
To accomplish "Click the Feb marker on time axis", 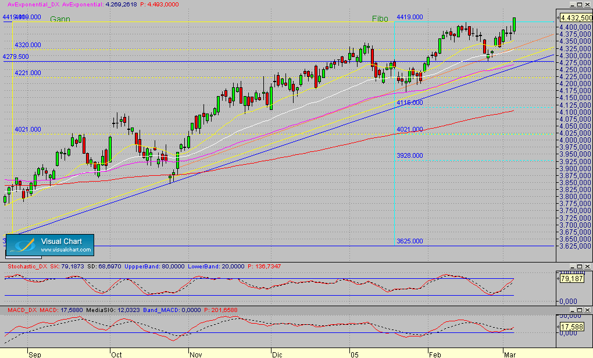I will pos(435,355).
